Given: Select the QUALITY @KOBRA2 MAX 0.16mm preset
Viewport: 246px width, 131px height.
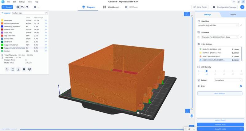Looking at the screenshot, I should pos(219,49).
